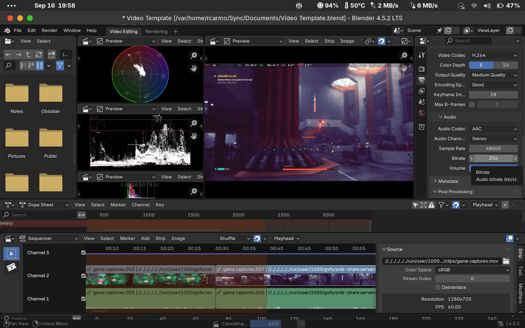Click the zoom icon in vectorscope preview
525x328 pixels.
[x=194, y=55]
